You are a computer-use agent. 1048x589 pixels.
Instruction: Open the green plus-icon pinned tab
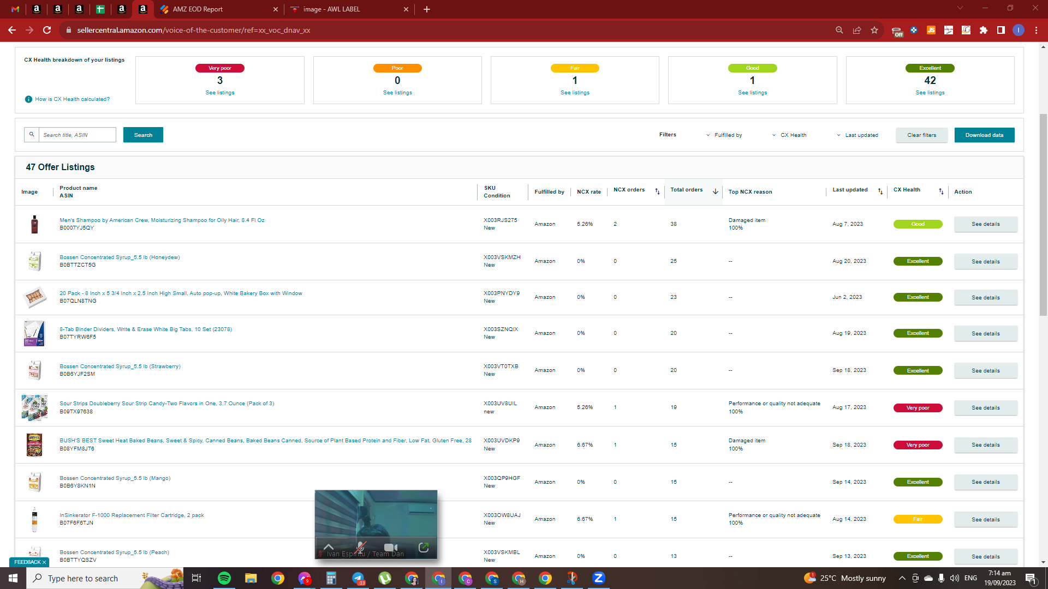tap(100, 9)
